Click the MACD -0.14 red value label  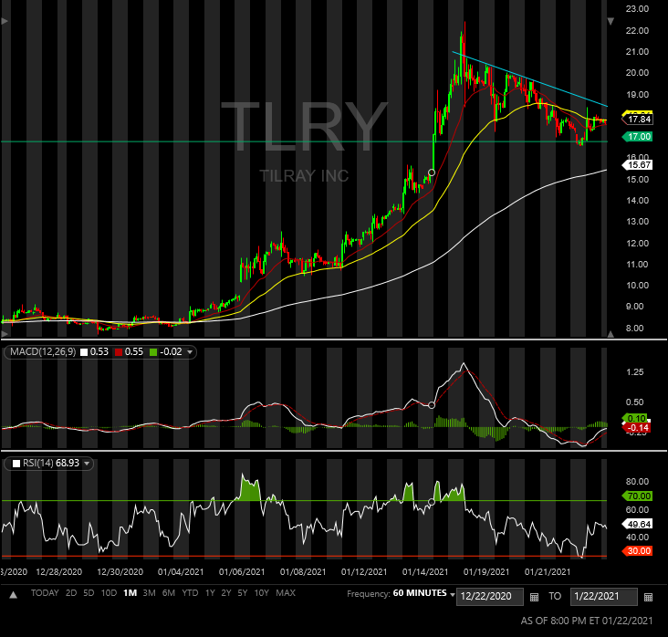pyautogui.click(x=636, y=427)
